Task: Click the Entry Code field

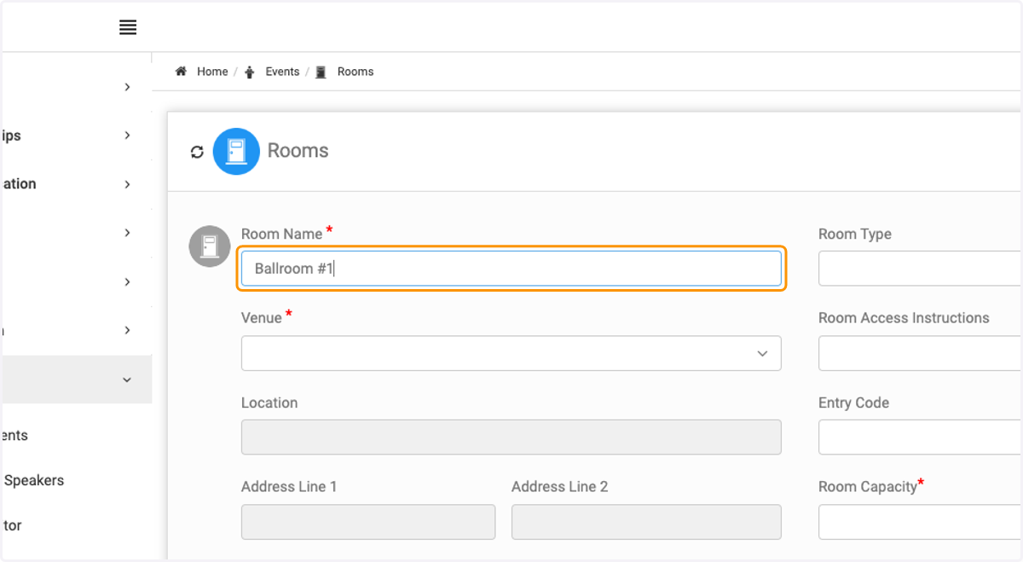Action: (x=920, y=437)
